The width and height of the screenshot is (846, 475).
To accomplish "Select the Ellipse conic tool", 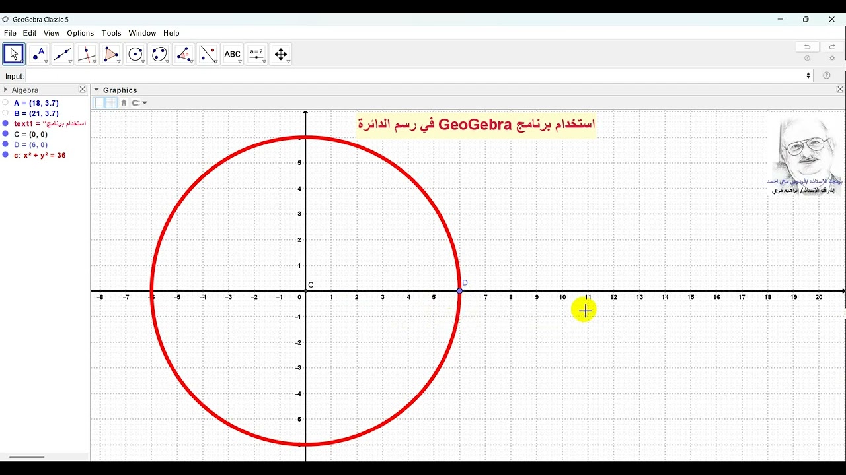I will [159, 54].
